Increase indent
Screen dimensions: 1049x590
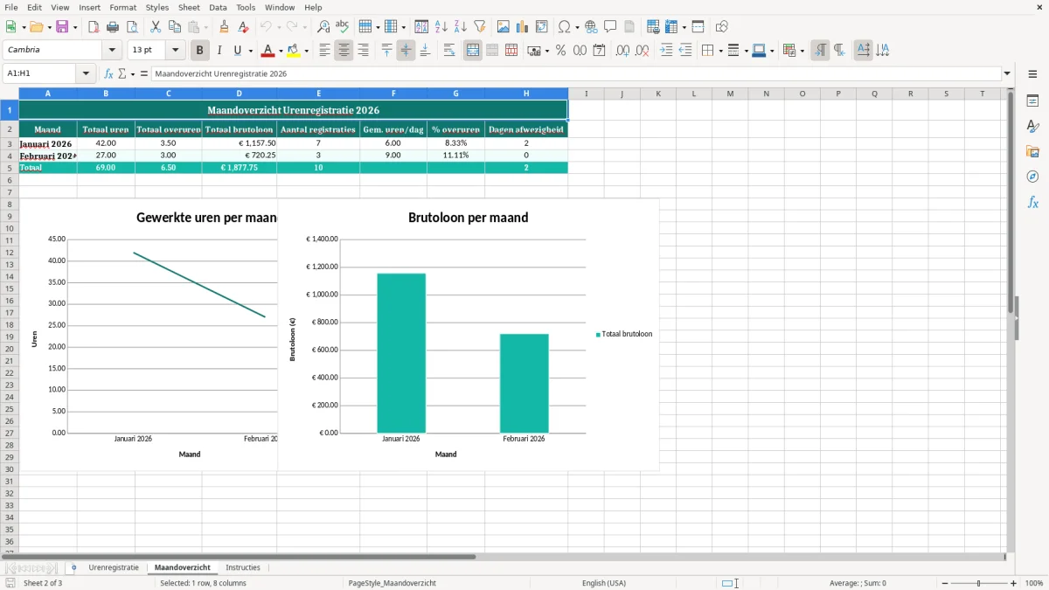pos(666,51)
